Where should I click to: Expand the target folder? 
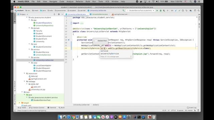19,103
